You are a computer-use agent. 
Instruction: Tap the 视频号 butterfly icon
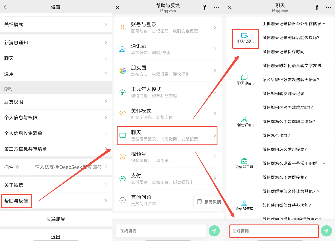(122, 157)
